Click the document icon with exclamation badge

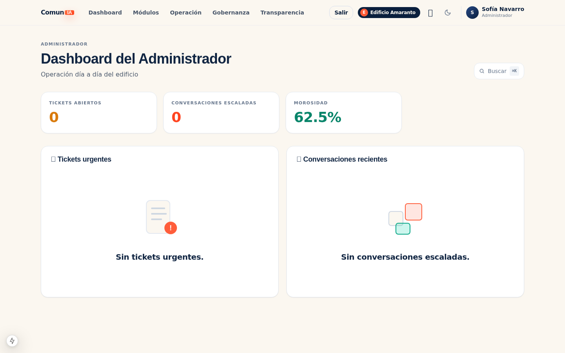(x=159, y=216)
